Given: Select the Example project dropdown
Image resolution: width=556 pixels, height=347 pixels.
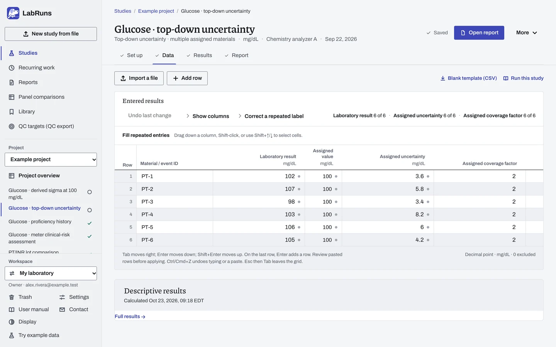Looking at the screenshot, I should pyautogui.click(x=51, y=160).
